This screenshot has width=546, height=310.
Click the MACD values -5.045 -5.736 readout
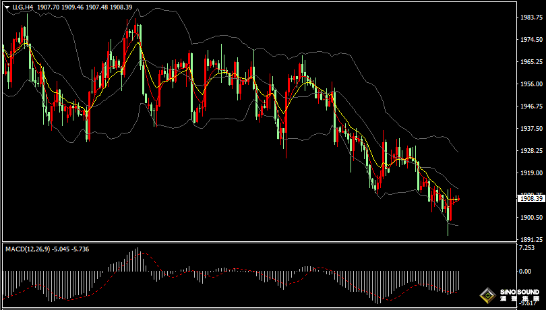click(x=70, y=249)
